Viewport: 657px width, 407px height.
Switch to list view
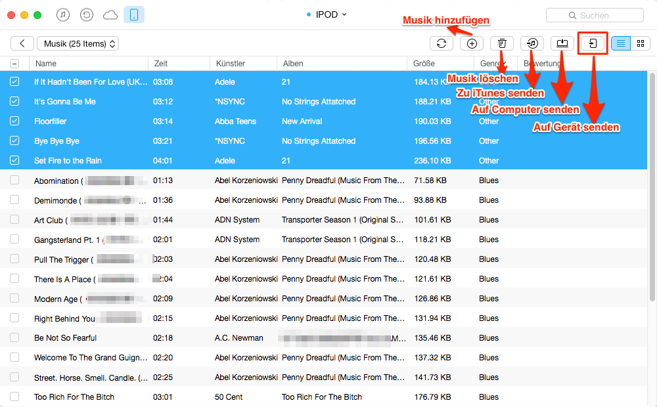[x=621, y=43]
